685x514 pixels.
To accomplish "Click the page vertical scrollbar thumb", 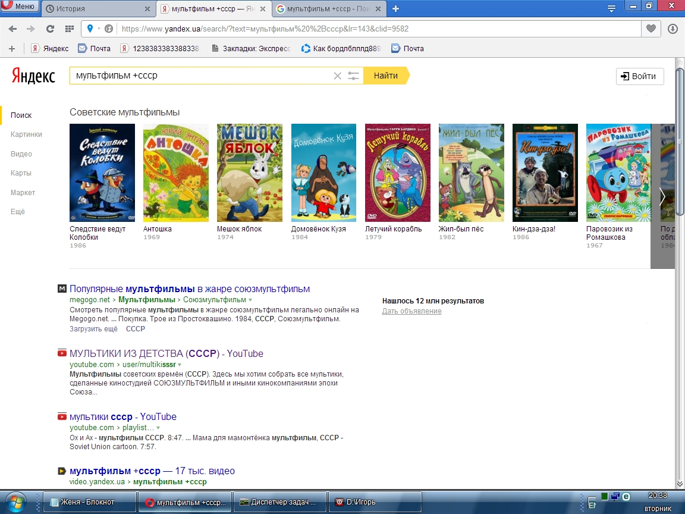I will pos(679,141).
